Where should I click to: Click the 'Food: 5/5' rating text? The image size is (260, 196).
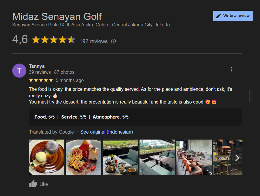click(x=45, y=117)
